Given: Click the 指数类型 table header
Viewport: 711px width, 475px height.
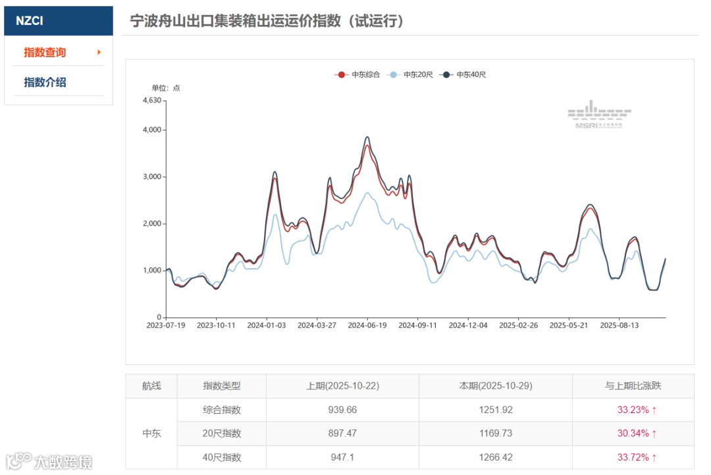Looking at the screenshot, I should coord(222,386).
